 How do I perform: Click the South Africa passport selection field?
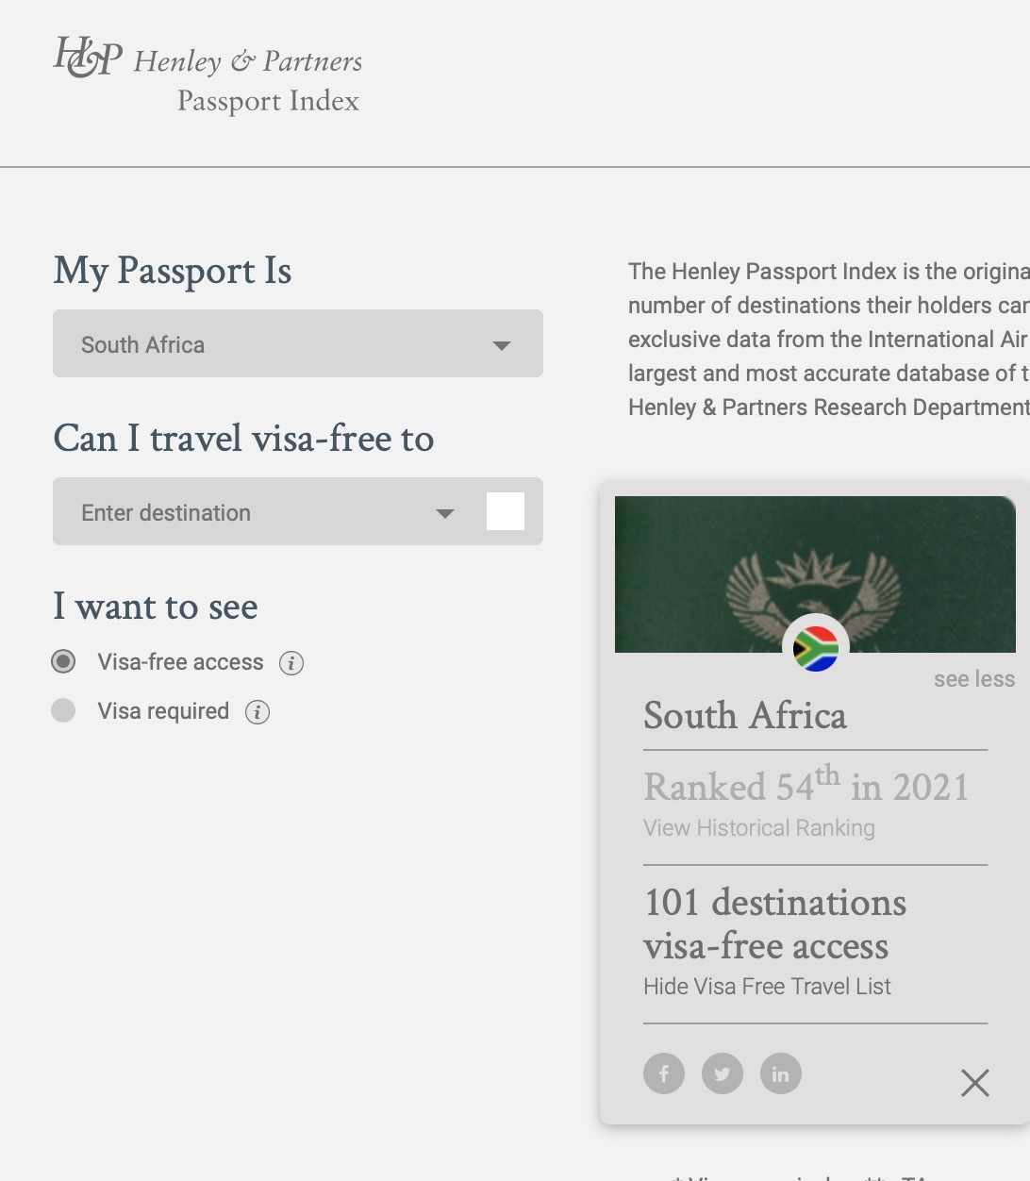(274, 344)
